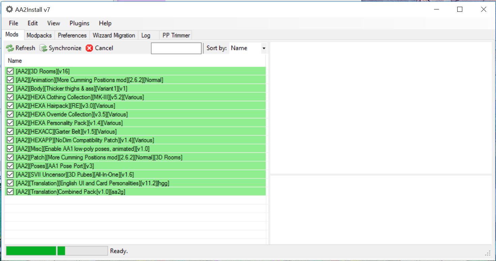Uncheck the HEXACC Garter Belt checkbox
Viewport: 496px width, 261px height.
pyautogui.click(x=10, y=132)
